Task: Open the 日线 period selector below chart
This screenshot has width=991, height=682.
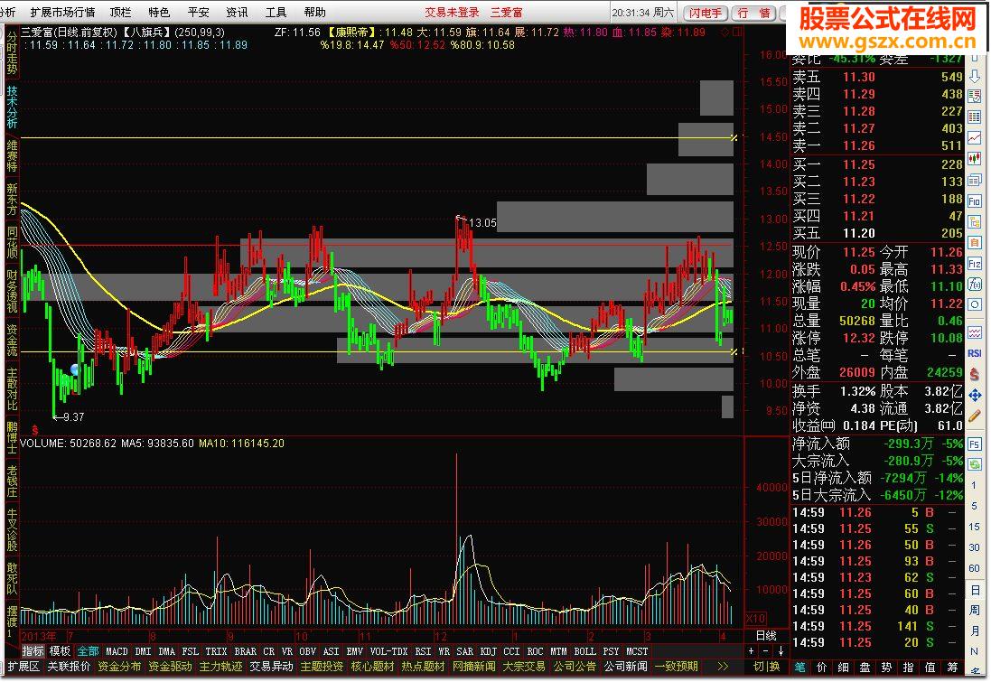Action: point(766,635)
